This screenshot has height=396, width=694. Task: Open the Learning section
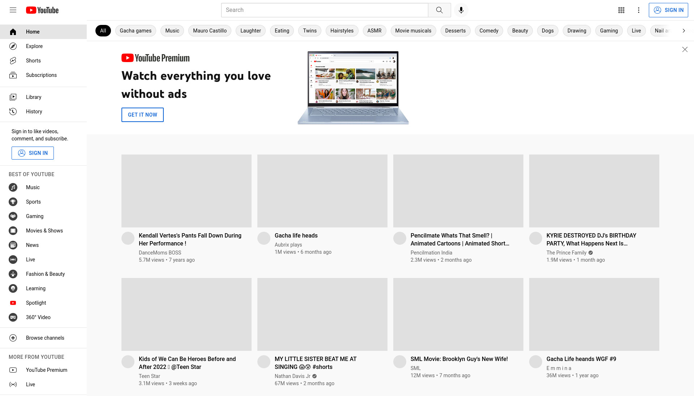click(x=43, y=288)
